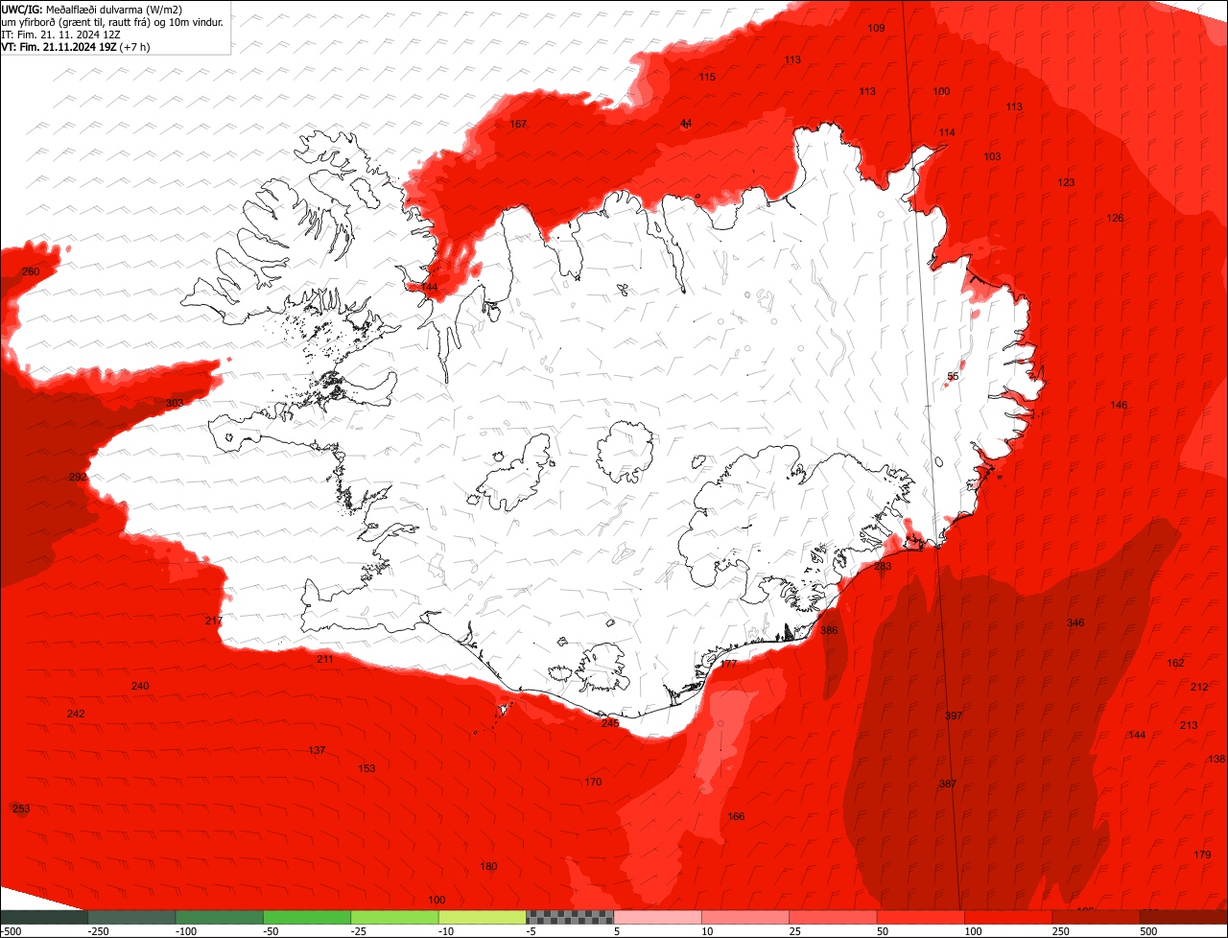
Task: Select the yellow-green legend swatch between -10 and -5
Action: point(483,918)
